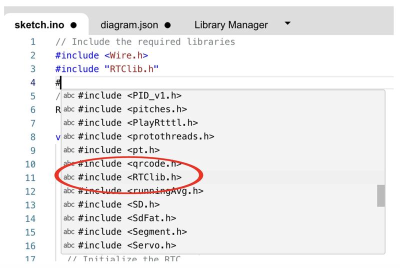Select the #include <SD.h> suggestion
Viewport: 400px width, 268px height.
click(x=222, y=204)
